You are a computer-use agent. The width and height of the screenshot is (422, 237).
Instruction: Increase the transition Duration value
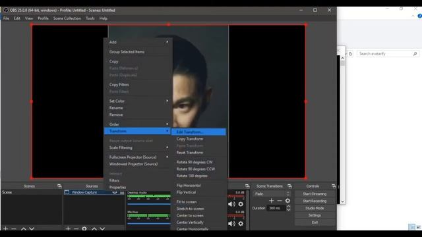coord(289,206)
